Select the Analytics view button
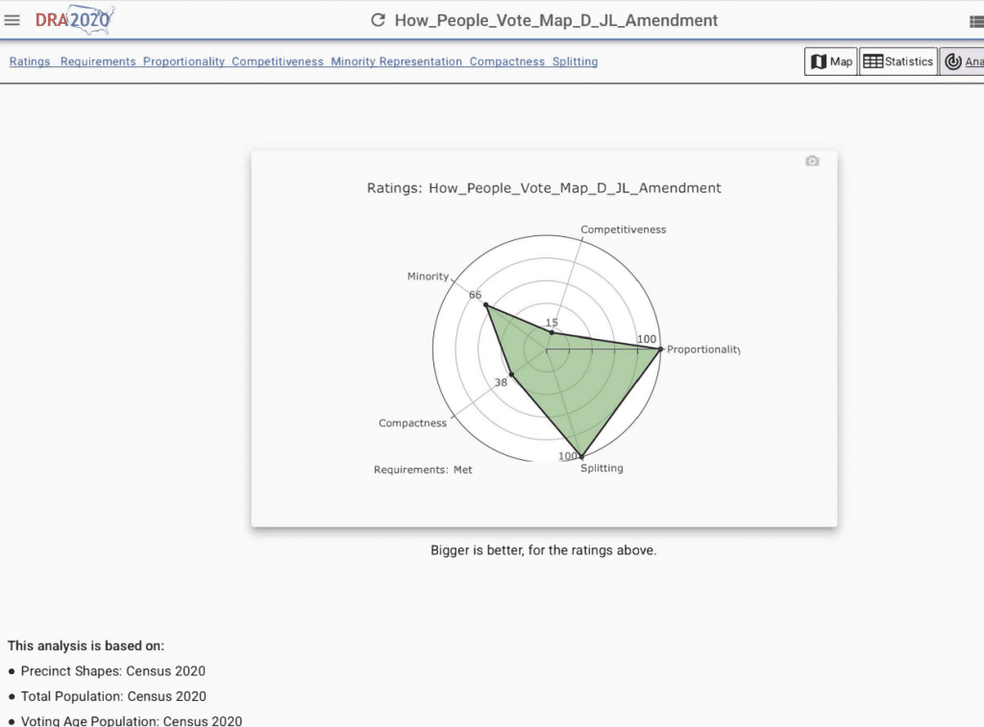 pos(963,61)
